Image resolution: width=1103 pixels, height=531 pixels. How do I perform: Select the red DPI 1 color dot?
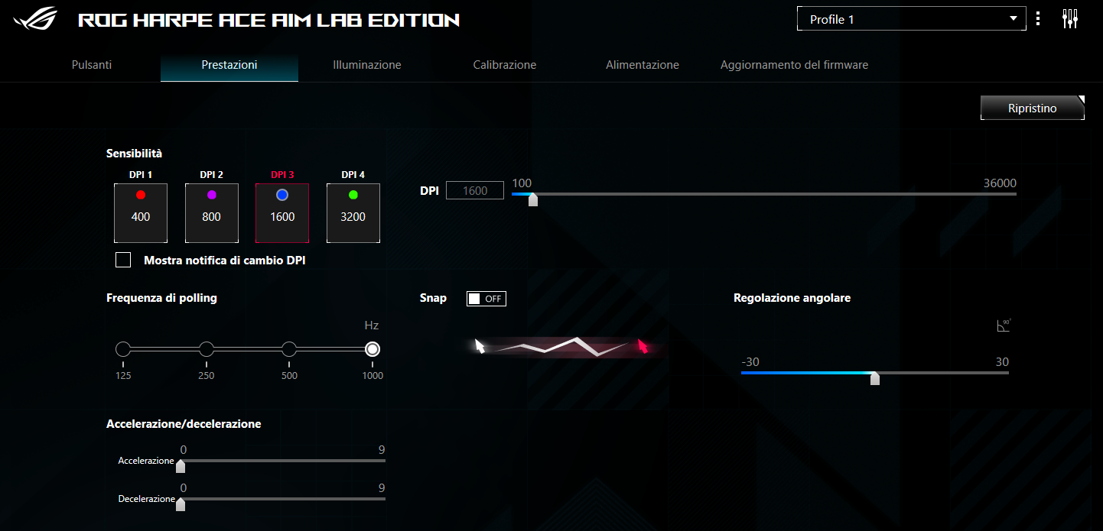tap(141, 195)
